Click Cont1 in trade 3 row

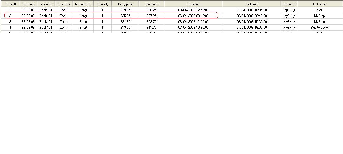pyautogui.click(x=64, y=22)
